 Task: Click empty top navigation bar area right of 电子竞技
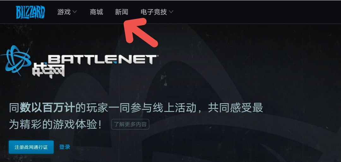click(x=257, y=12)
